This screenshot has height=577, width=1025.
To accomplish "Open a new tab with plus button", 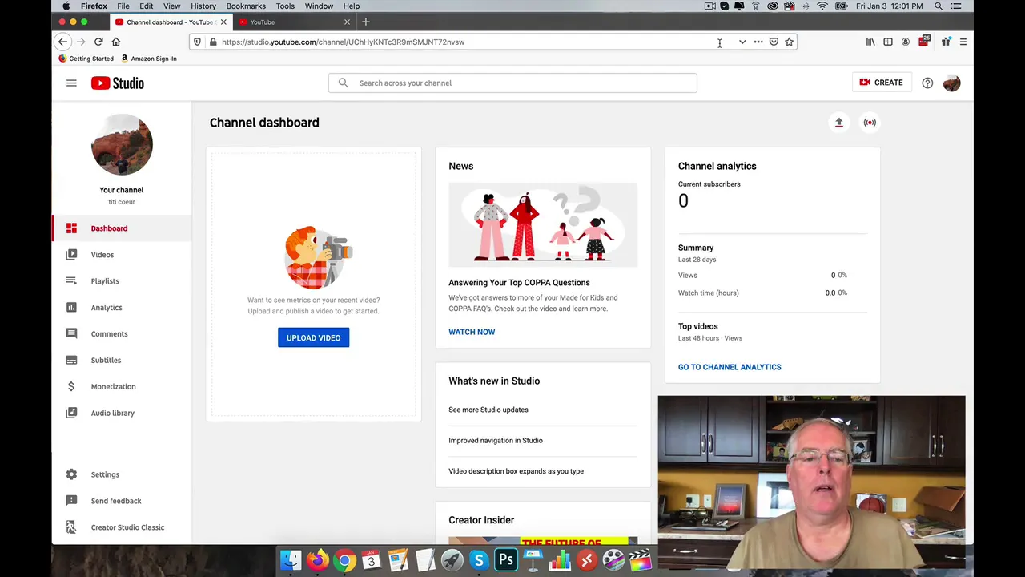I will [366, 22].
